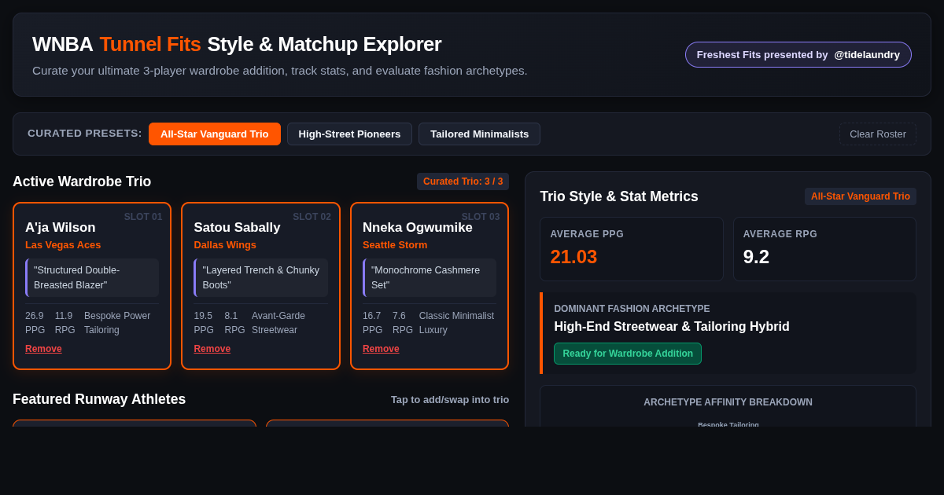Click the "Layered Trench & Chunky Boots" outfit quote
Viewport: 944px width, 495px height.
click(x=261, y=277)
